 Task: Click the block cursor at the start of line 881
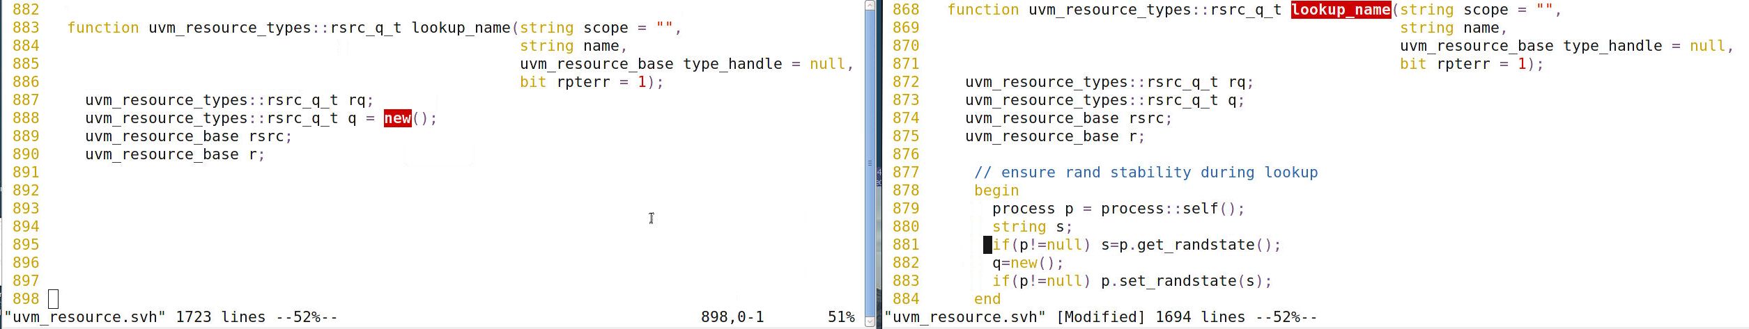pos(987,245)
